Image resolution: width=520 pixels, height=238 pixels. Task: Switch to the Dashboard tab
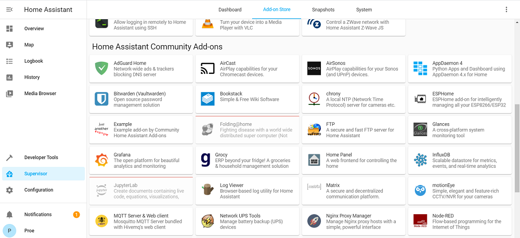click(230, 9)
